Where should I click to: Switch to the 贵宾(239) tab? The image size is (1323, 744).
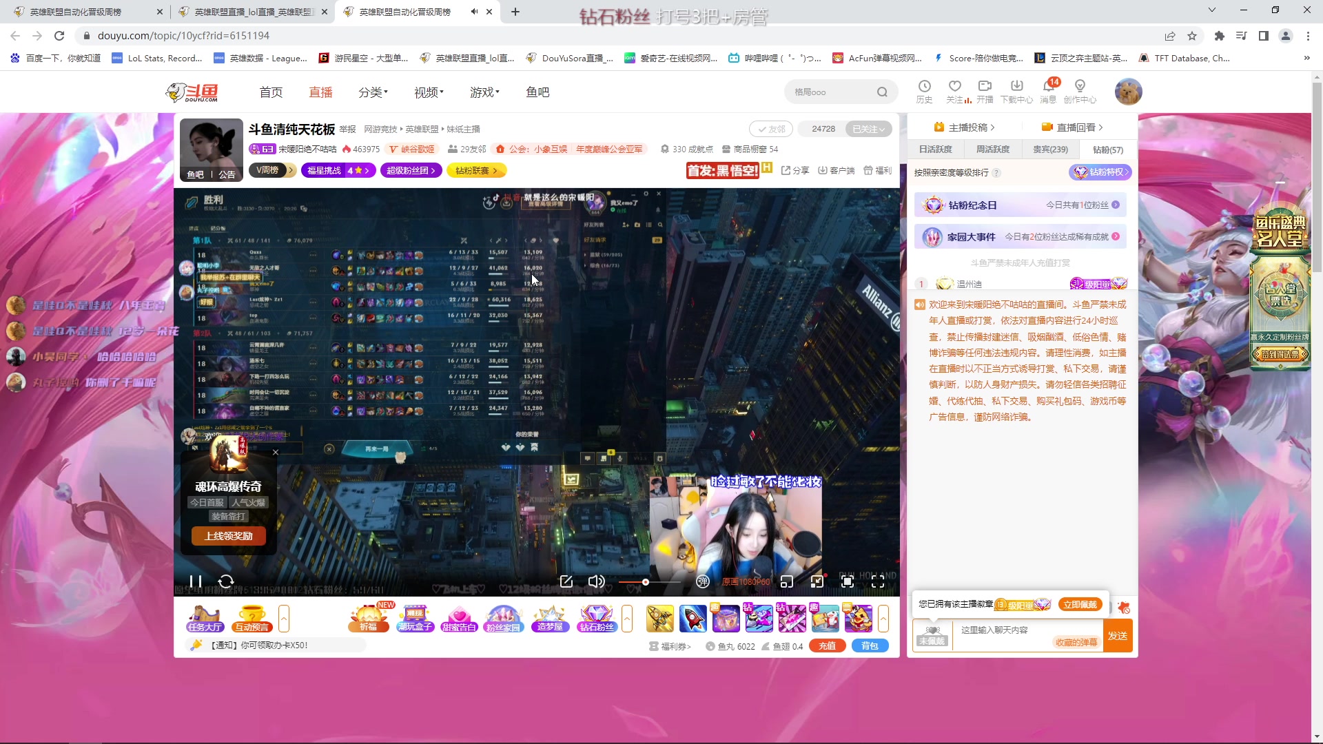pyautogui.click(x=1050, y=149)
